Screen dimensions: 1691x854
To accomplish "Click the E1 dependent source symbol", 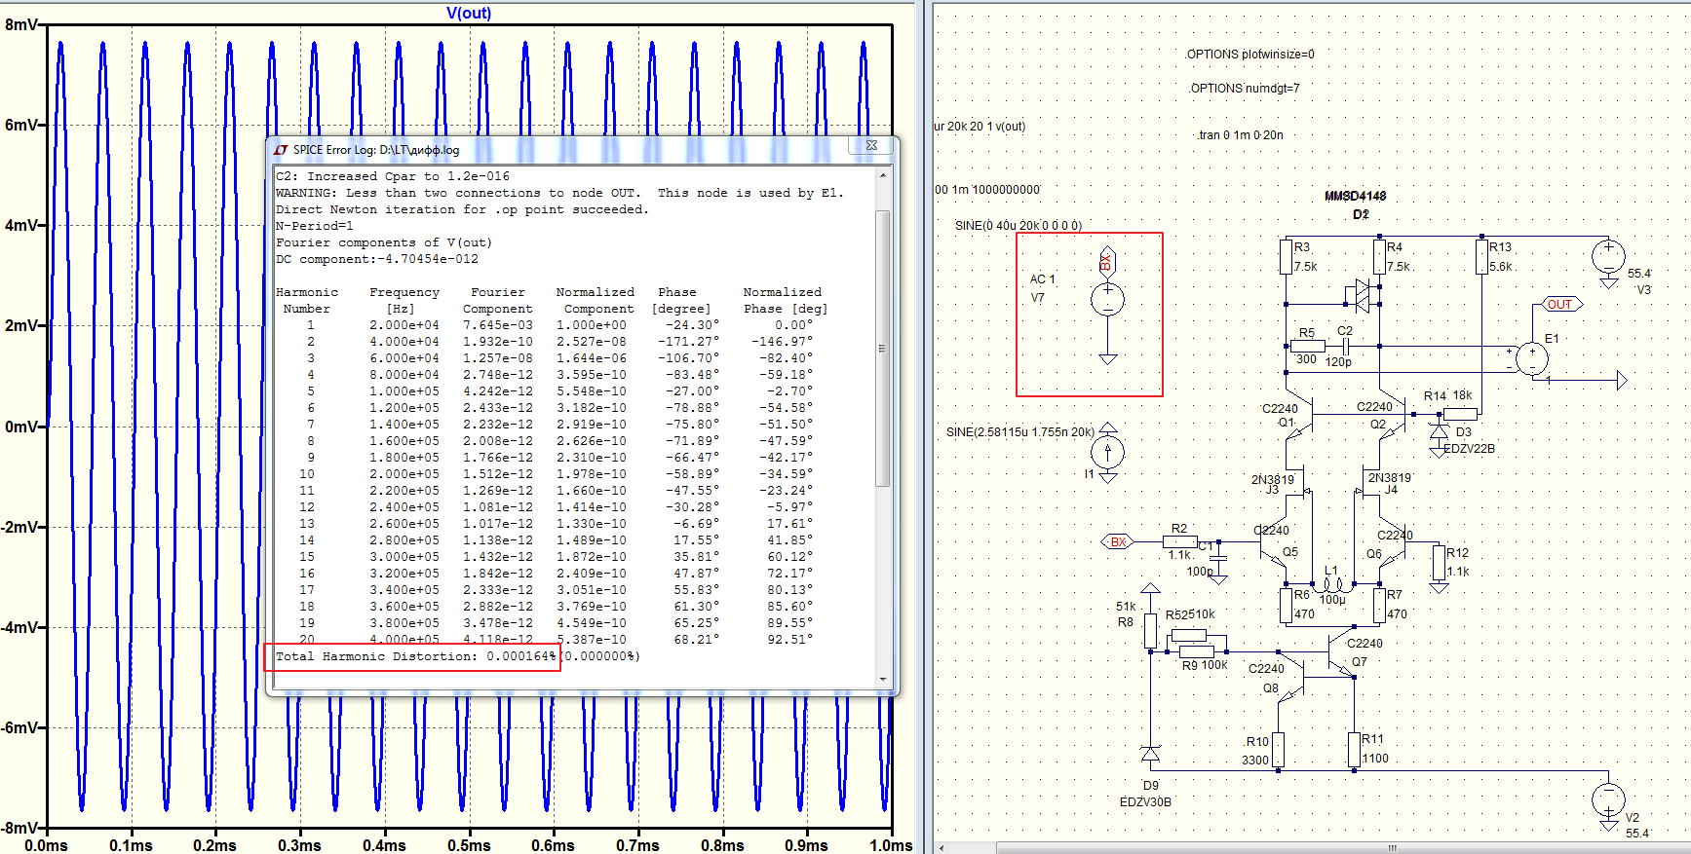I will click(x=1531, y=357).
